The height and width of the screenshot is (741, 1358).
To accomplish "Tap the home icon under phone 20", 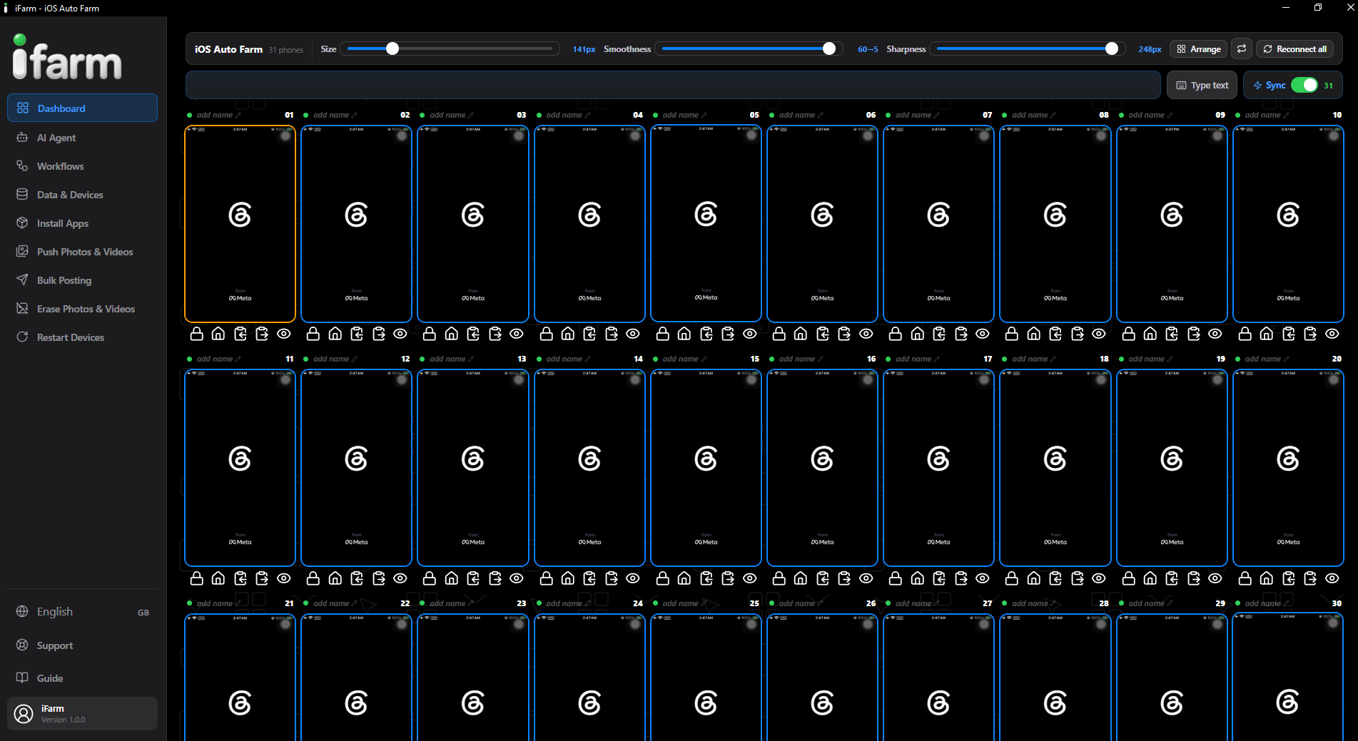I will pos(1267,578).
